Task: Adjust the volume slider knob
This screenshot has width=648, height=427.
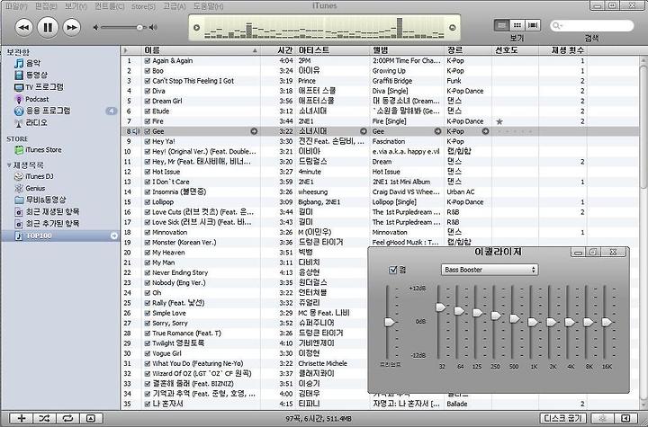Action: click(139, 28)
